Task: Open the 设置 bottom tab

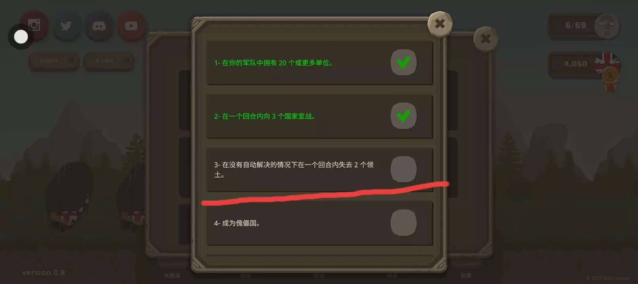Action: tap(466, 275)
